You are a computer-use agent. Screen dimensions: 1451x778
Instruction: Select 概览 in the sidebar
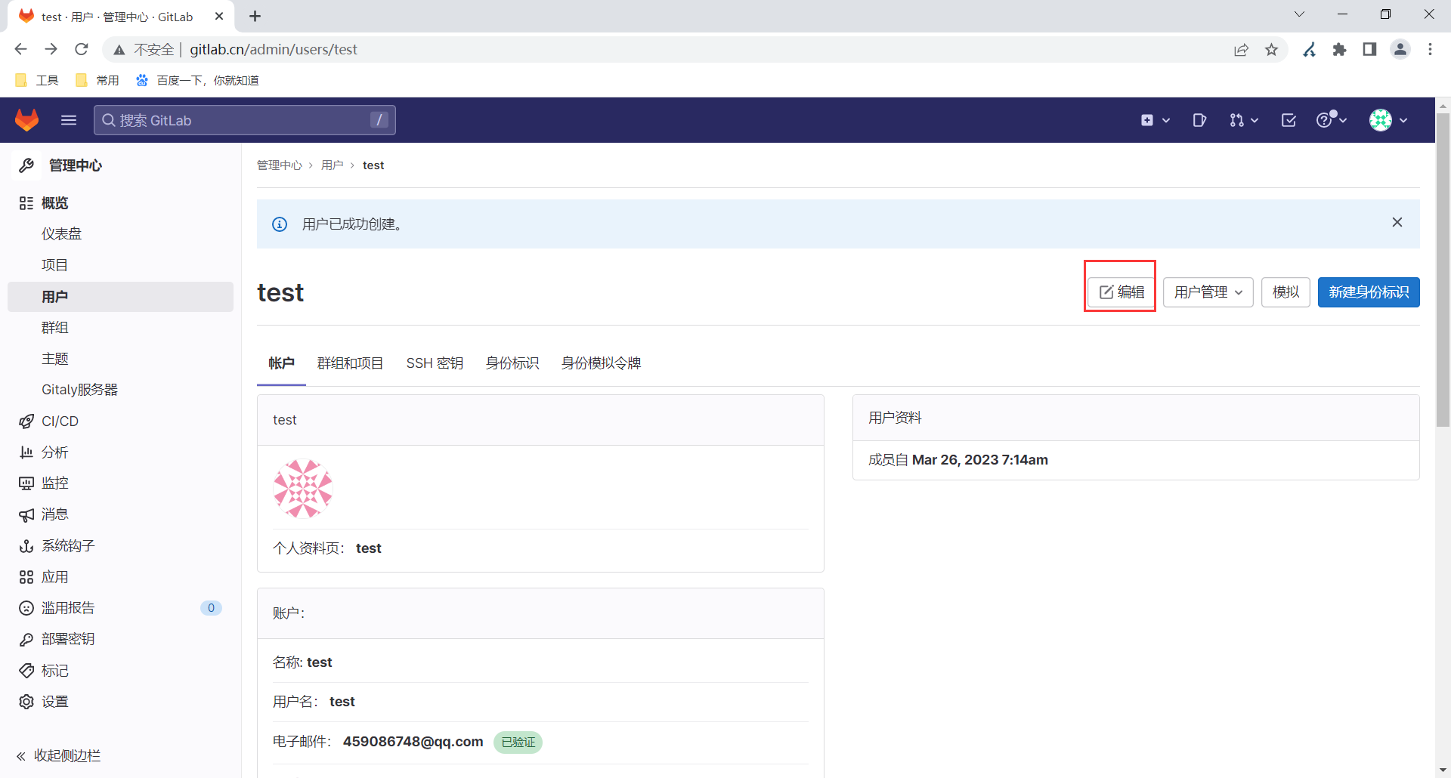point(121,203)
